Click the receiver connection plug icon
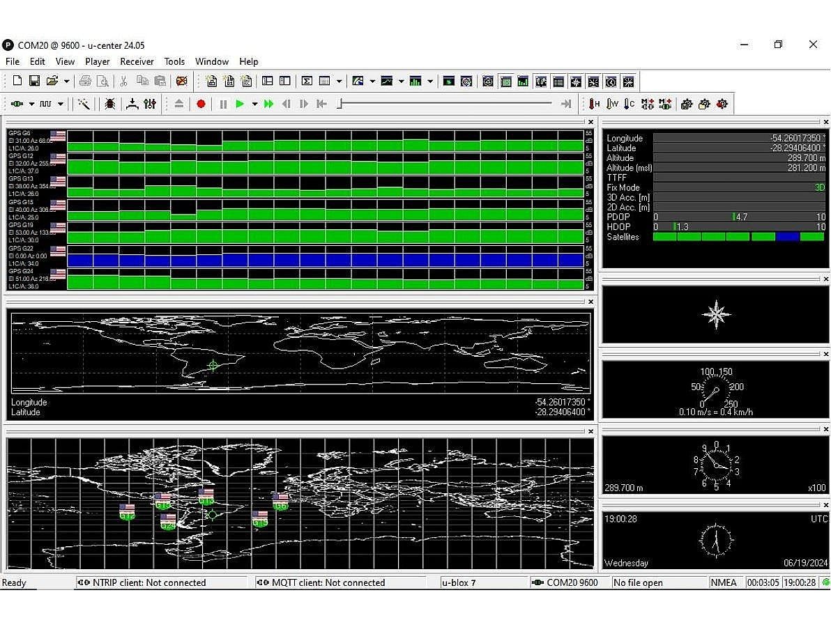831x627 pixels. pos(17,104)
